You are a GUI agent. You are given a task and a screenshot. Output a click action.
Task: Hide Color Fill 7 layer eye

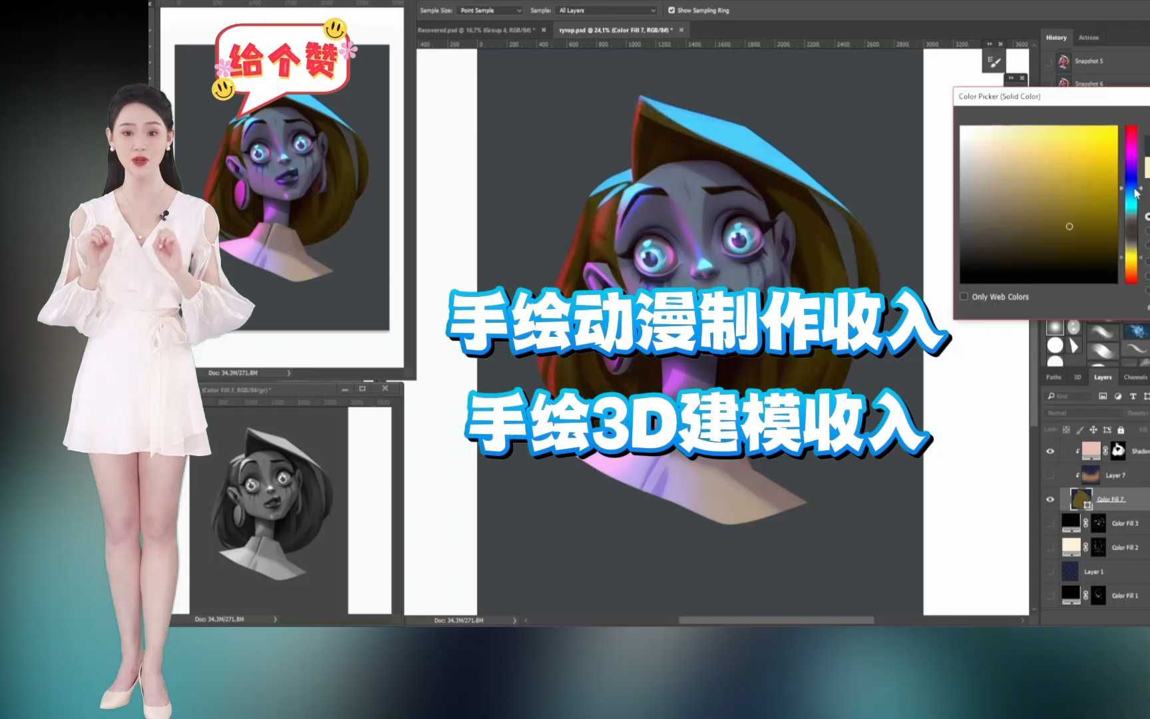click(1050, 499)
